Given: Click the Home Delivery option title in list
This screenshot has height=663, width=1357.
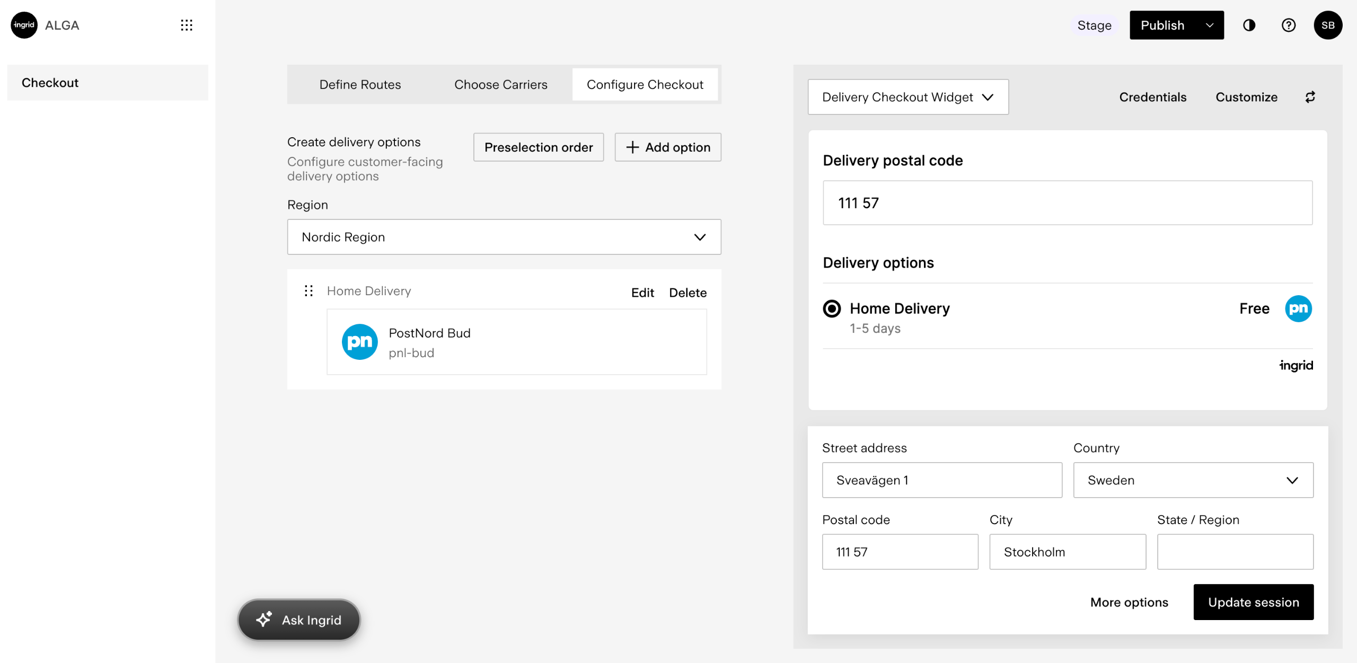Looking at the screenshot, I should pyautogui.click(x=369, y=291).
